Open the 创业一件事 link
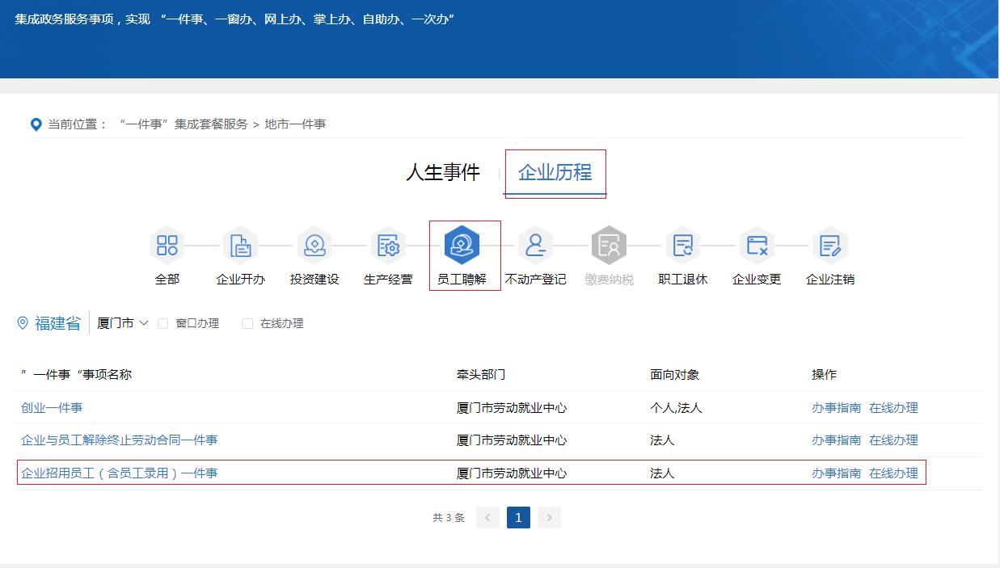The image size is (1000, 568). coord(52,408)
